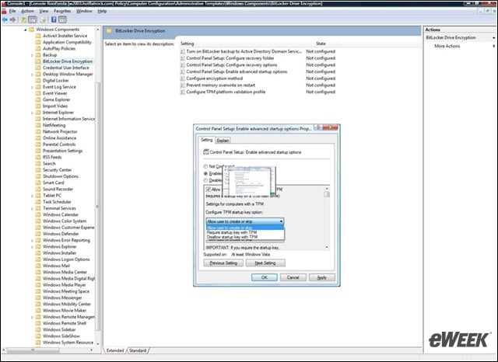
Task: Choose 'Disallow startup key with TPM' option
Action: 245,237
